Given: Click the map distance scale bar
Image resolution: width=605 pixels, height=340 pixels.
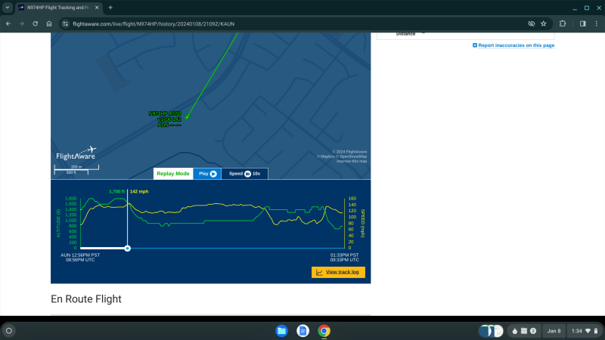Looking at the screenshot, I should [76, 169].
